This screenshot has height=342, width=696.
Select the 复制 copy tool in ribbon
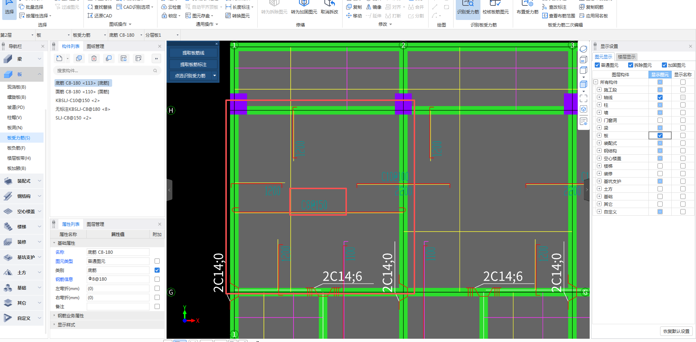coord(354,7)
